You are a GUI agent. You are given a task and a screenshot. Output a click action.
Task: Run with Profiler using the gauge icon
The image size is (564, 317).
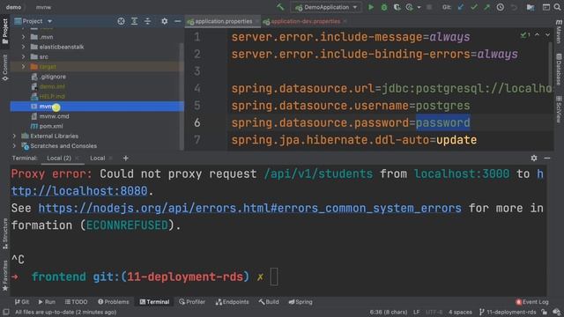409,7
